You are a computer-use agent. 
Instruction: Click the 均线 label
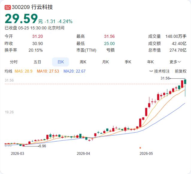coord(8,71)
